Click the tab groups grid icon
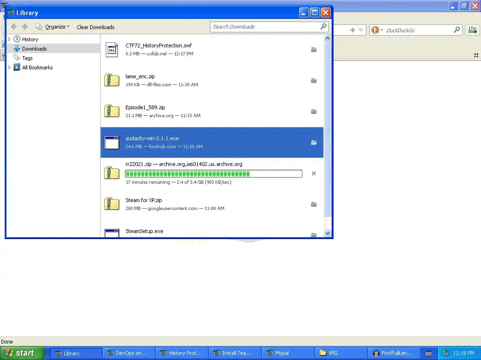Image resolution: width=481 pixels, height=360 pixels. pyautogui.click(x=476, y=55)
